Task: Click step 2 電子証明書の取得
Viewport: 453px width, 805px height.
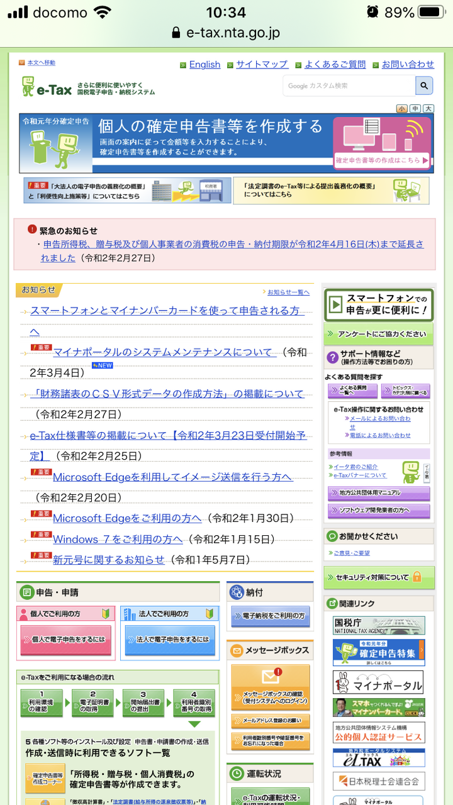Action: [92, 702]
